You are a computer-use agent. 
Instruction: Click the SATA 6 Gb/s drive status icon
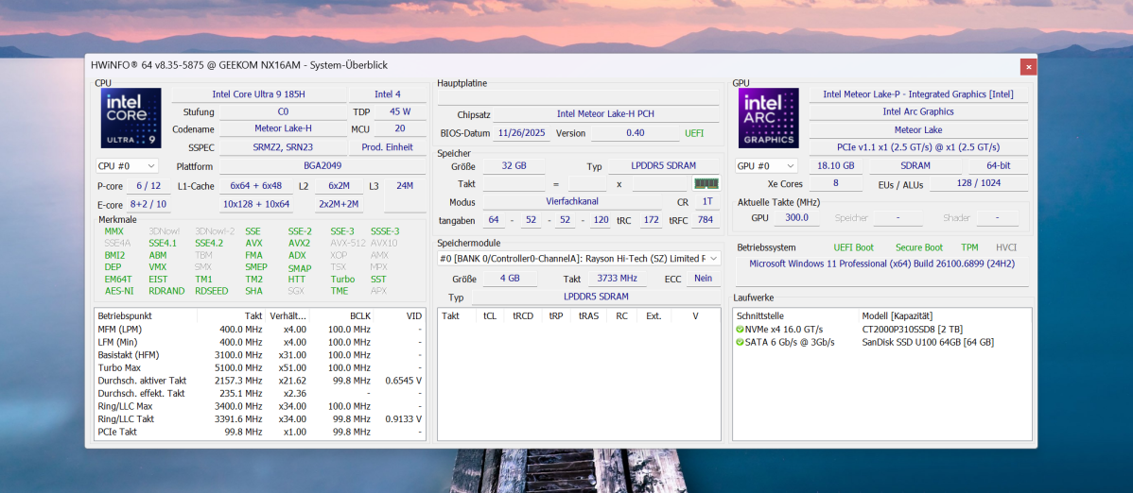tap(740, 342)
